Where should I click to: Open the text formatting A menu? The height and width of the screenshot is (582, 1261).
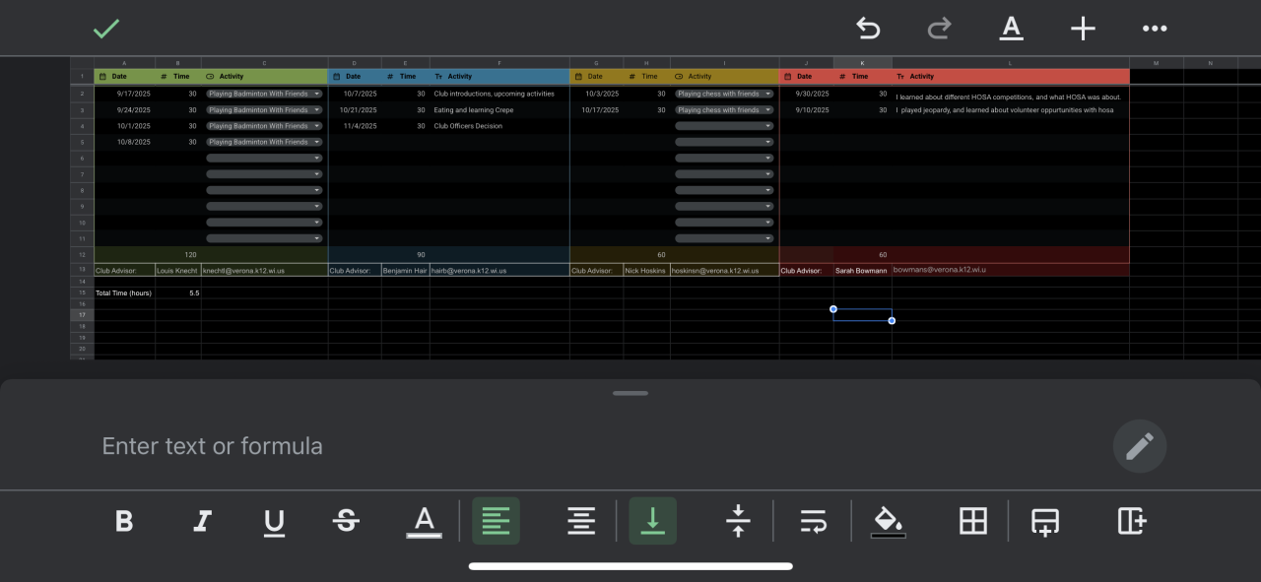[1012, 29]
